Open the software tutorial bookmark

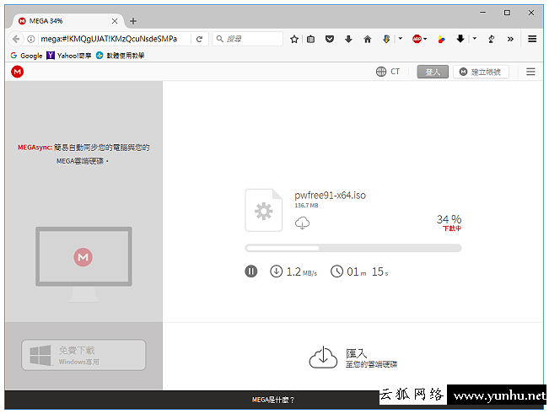click(120, 56)
